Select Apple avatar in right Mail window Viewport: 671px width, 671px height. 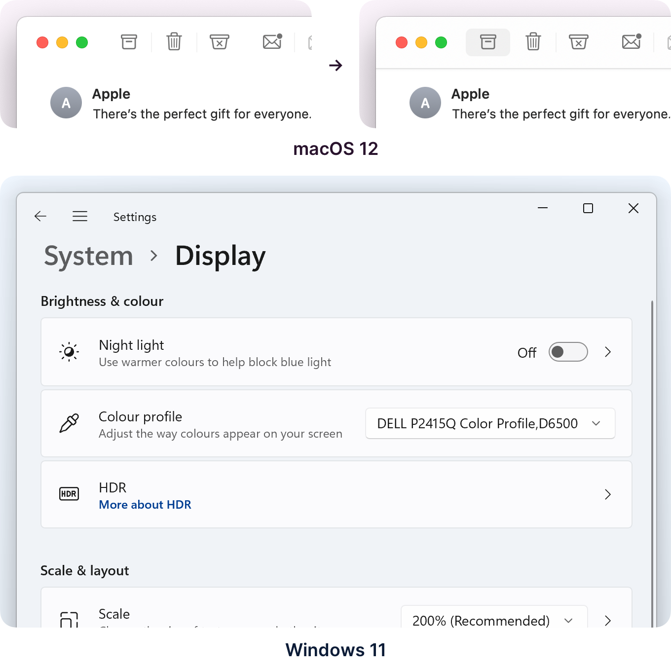[425, 103]
